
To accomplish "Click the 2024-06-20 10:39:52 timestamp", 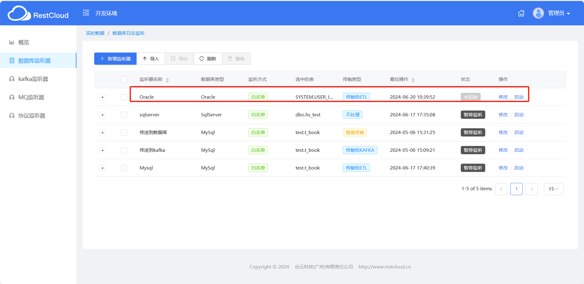I will (412, 97).
